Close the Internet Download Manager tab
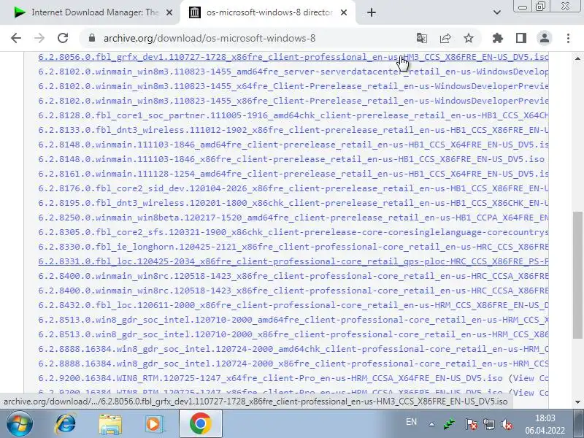Screen dimensions: 584x438 [x=169, y=12]
